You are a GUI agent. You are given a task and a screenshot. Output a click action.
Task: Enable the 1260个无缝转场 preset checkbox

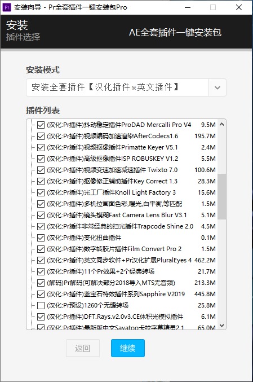pyautogui.click(x=41, y=305)
